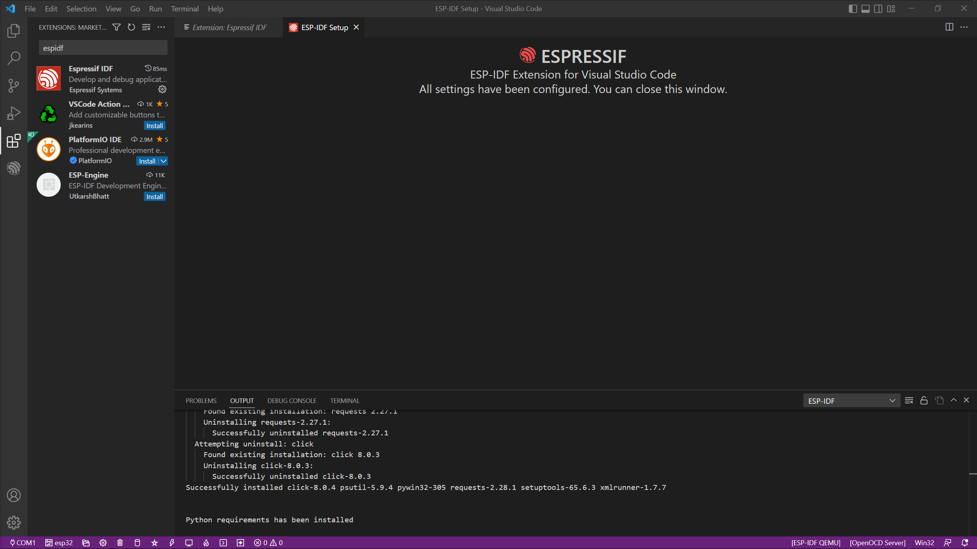Open Run and Debug view

[x=14, y=113]
